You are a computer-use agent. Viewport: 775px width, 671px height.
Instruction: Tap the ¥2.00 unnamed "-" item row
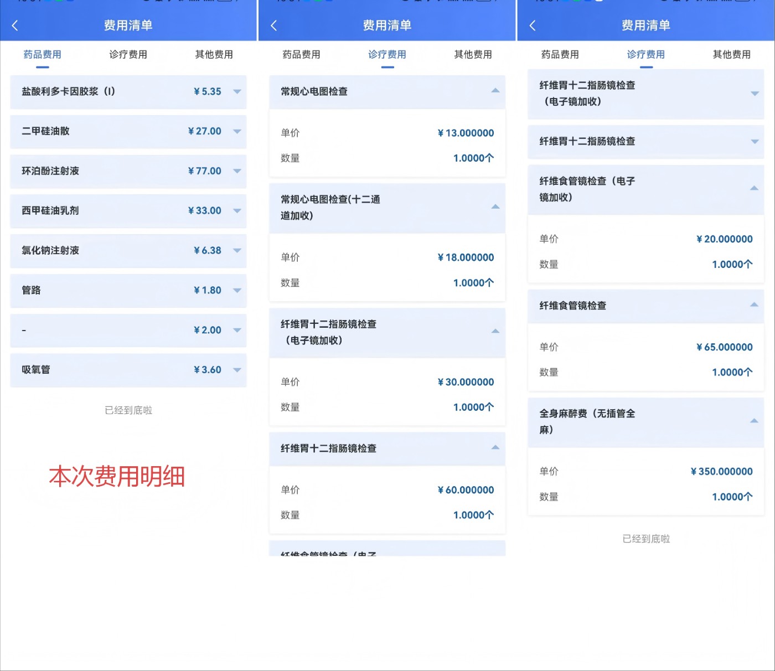click(x=128, y=331)
